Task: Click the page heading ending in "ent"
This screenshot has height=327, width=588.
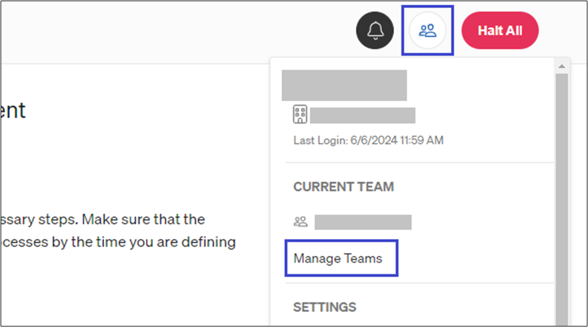Action: (13, 111)
